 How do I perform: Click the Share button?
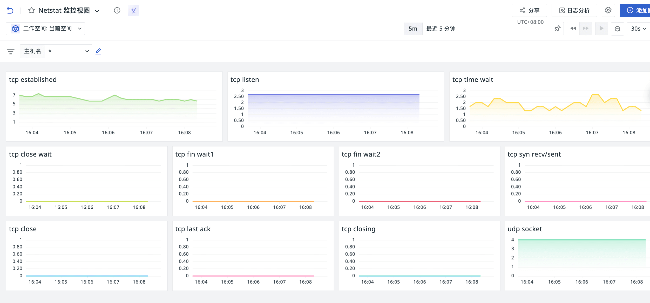529,10
